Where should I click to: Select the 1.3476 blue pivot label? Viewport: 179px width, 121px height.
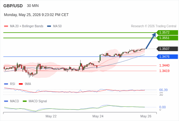(x=167, y=57)
